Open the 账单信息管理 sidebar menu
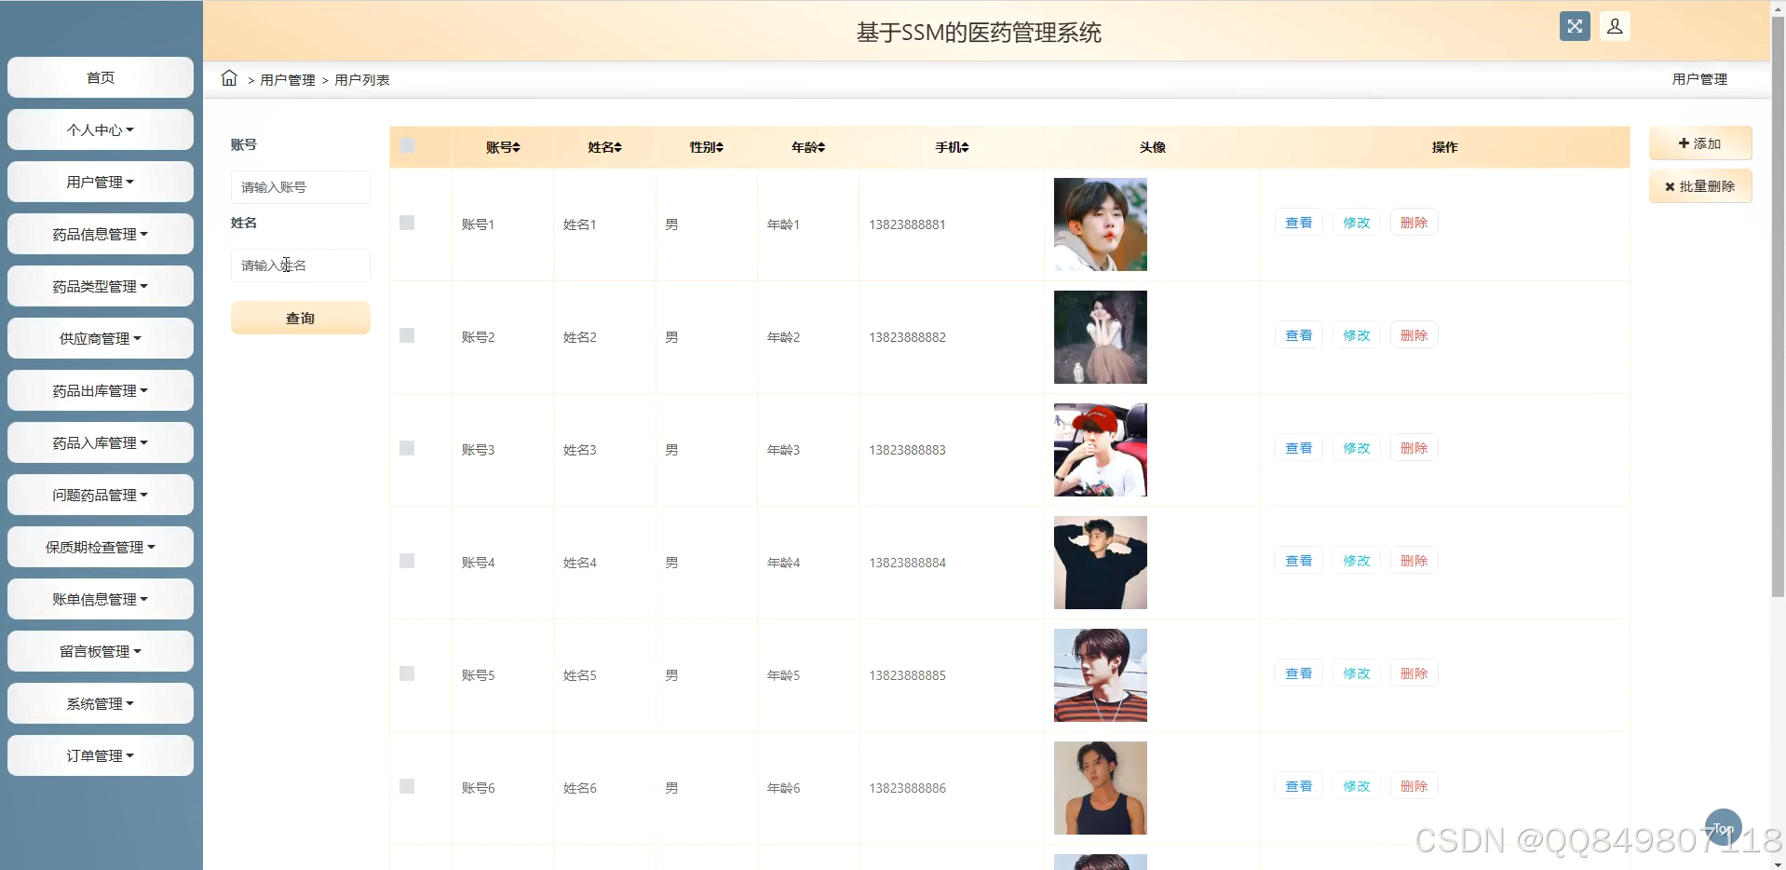This screenshot has height=870, width=1786. (x=101, y=599)
